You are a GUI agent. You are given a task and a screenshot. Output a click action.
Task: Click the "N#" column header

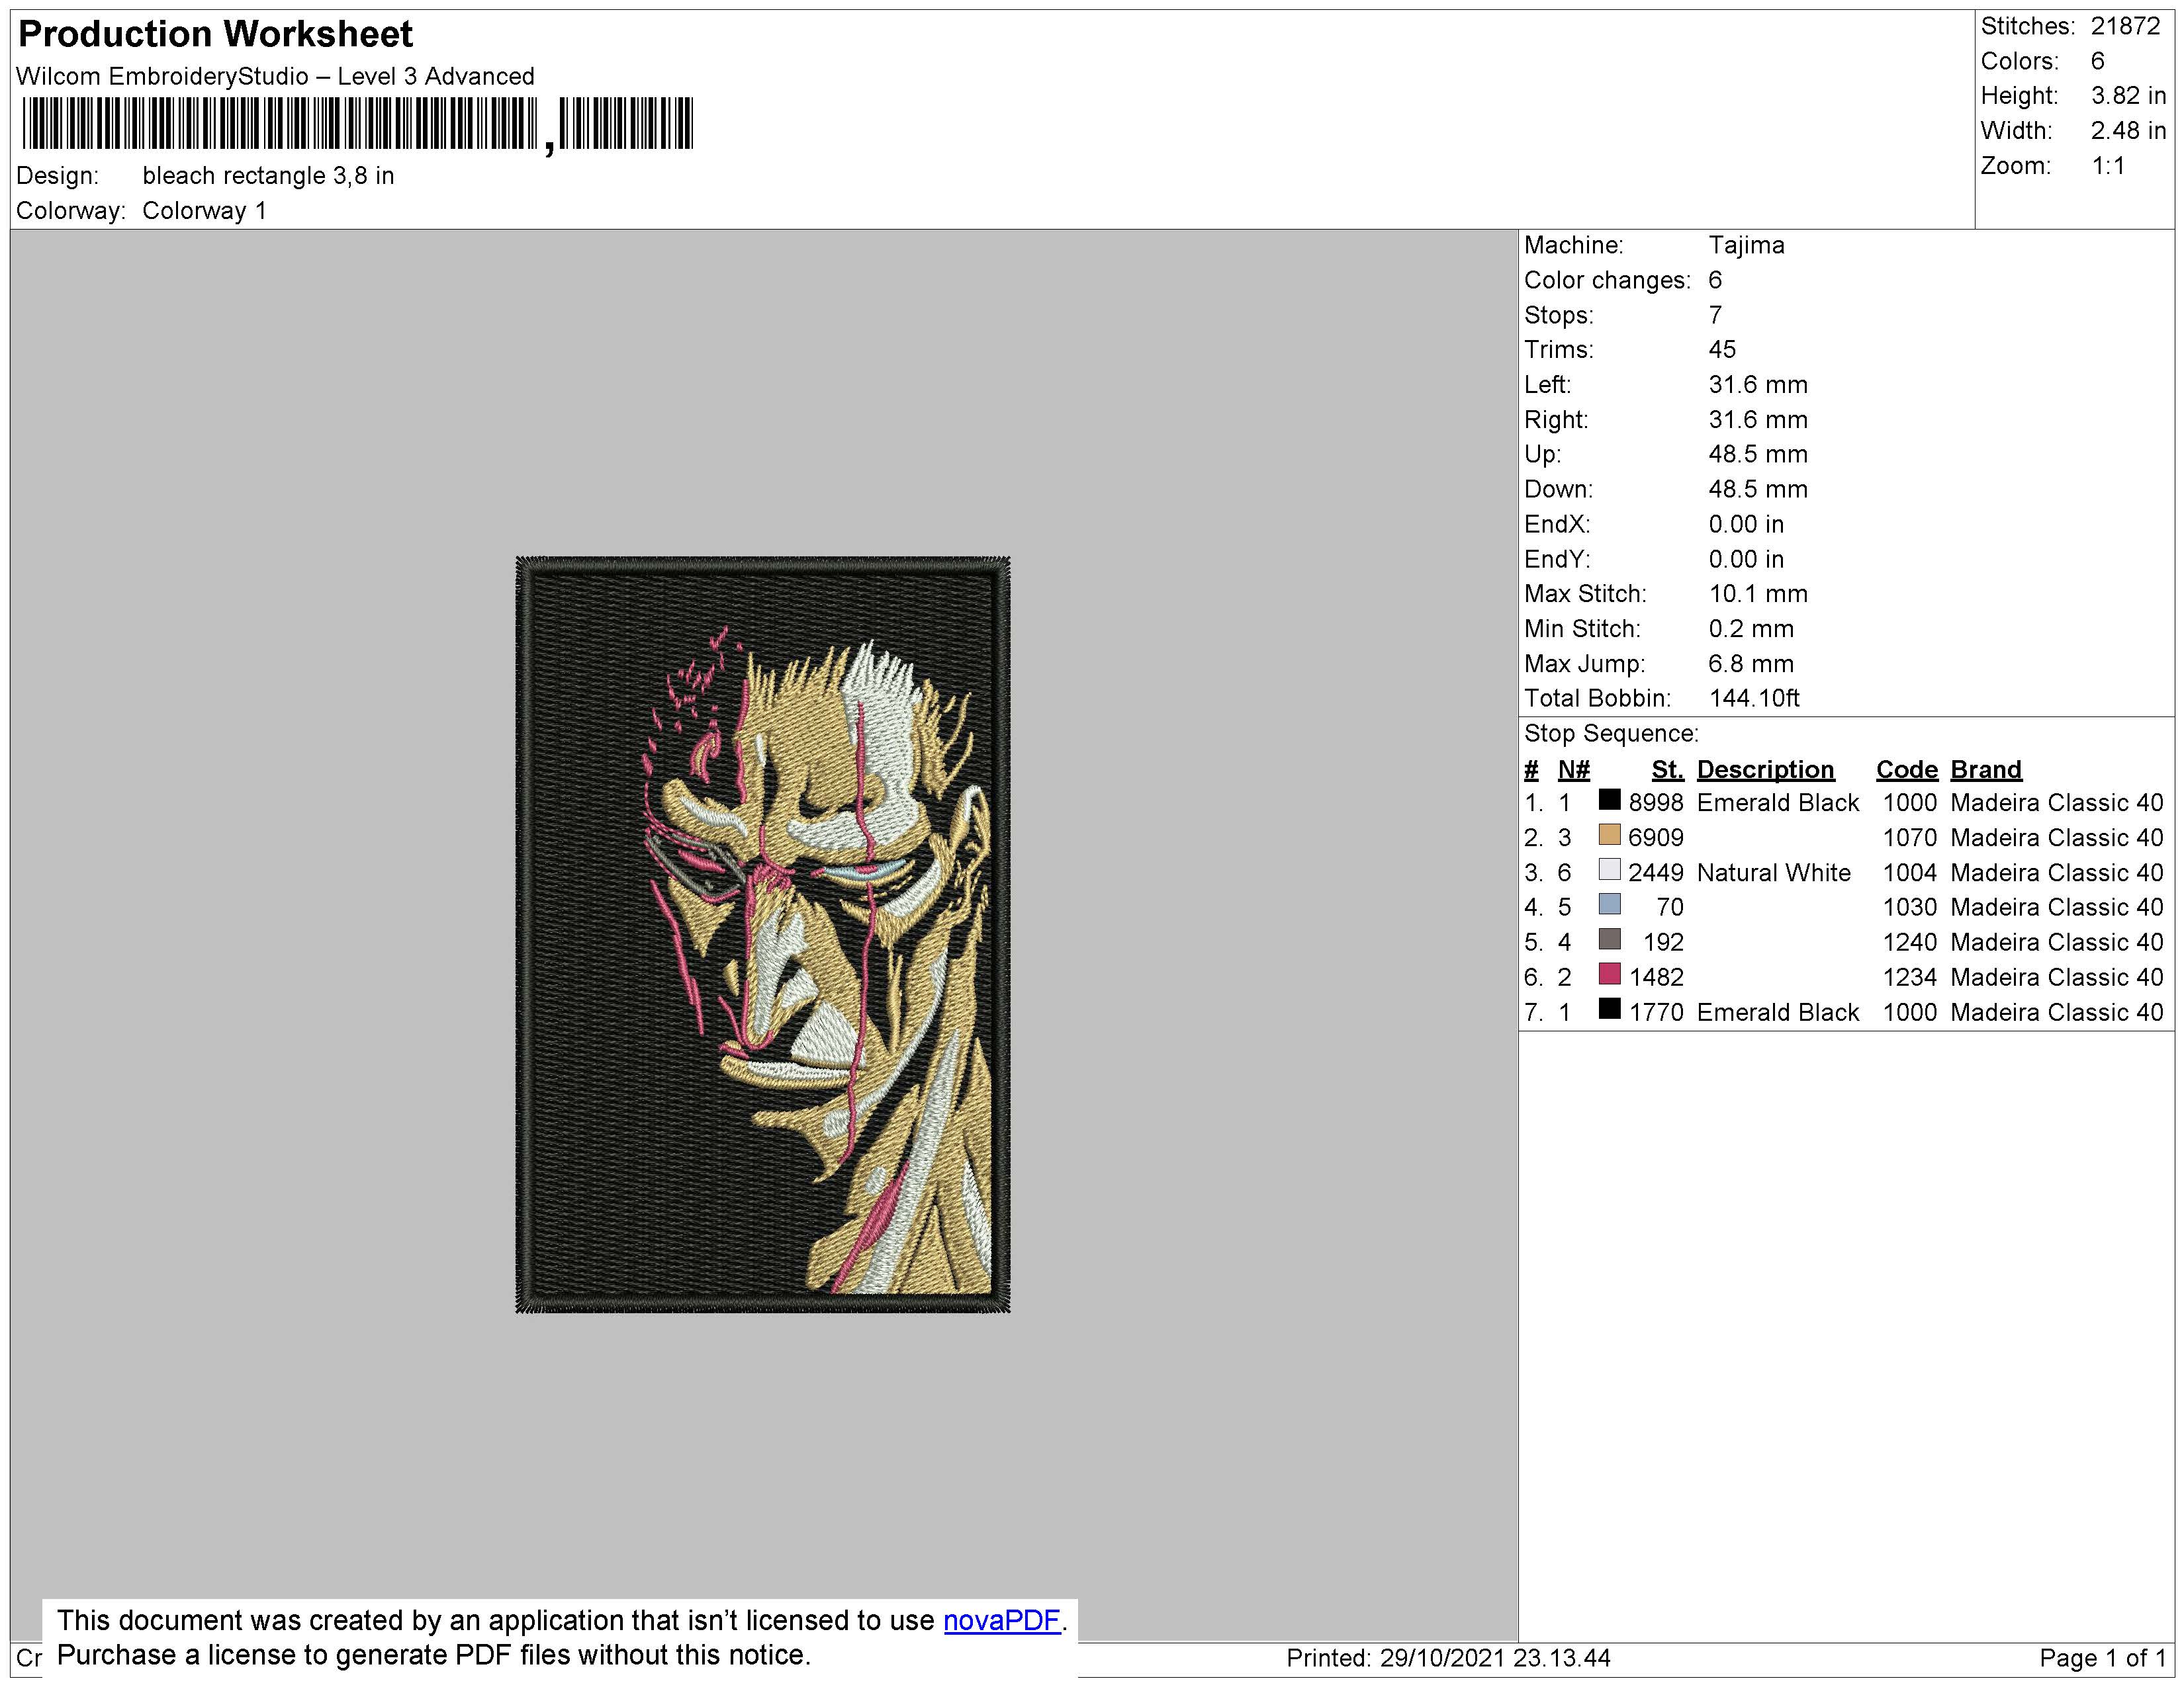[1573, 769]
